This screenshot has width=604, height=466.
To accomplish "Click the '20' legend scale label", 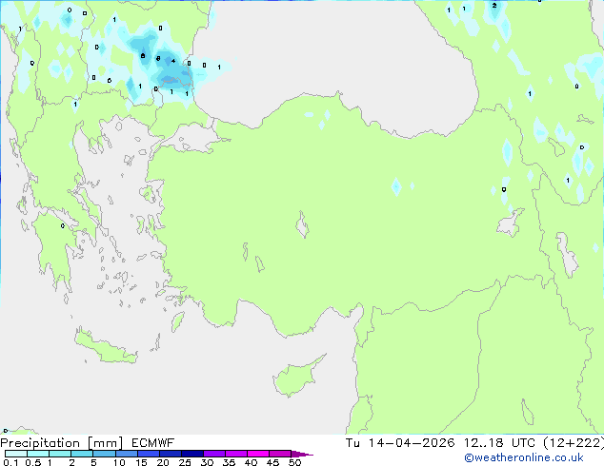I will [163, 462].
